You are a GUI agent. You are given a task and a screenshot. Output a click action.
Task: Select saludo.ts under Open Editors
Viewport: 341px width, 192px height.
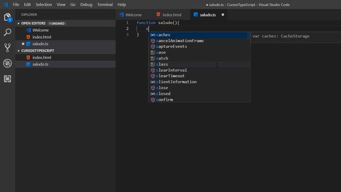(66, 44)
